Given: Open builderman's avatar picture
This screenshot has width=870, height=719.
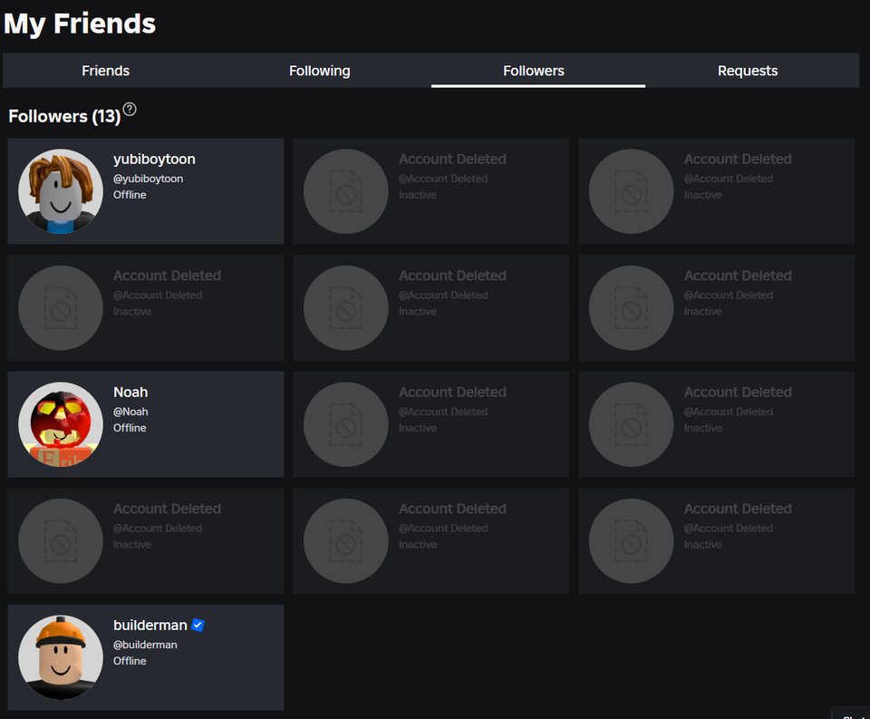Looking at the screenshot, I should pyautogui.click(x=61, y=657).
